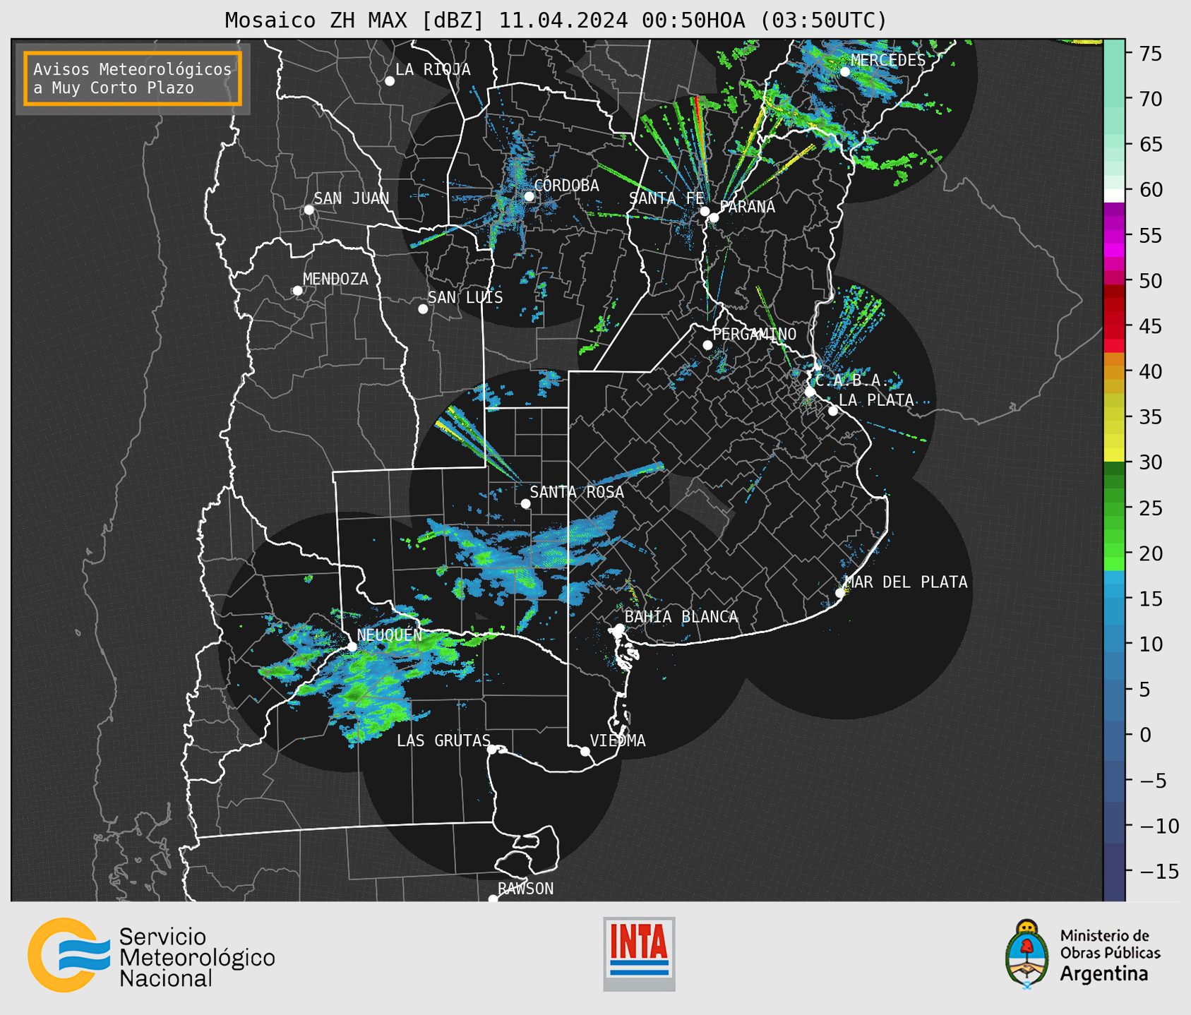Select the BAHÍA BLANCA map label
Image resolution: width=1191 pixels, height=1015 pixels.
point(681,617)
